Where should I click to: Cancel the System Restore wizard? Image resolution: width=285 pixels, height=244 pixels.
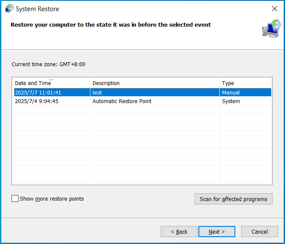click(260, 232)
